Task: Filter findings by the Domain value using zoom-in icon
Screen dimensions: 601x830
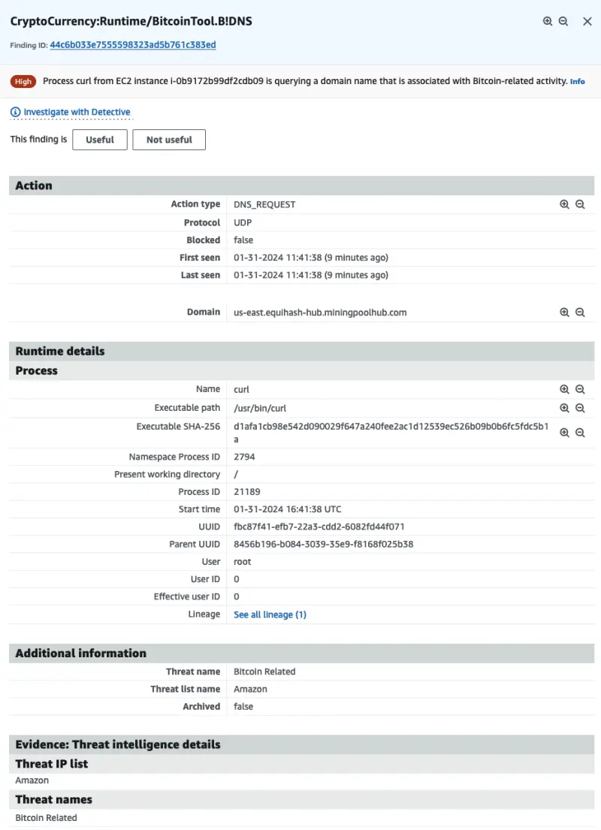Action: (x=564, y=312)
